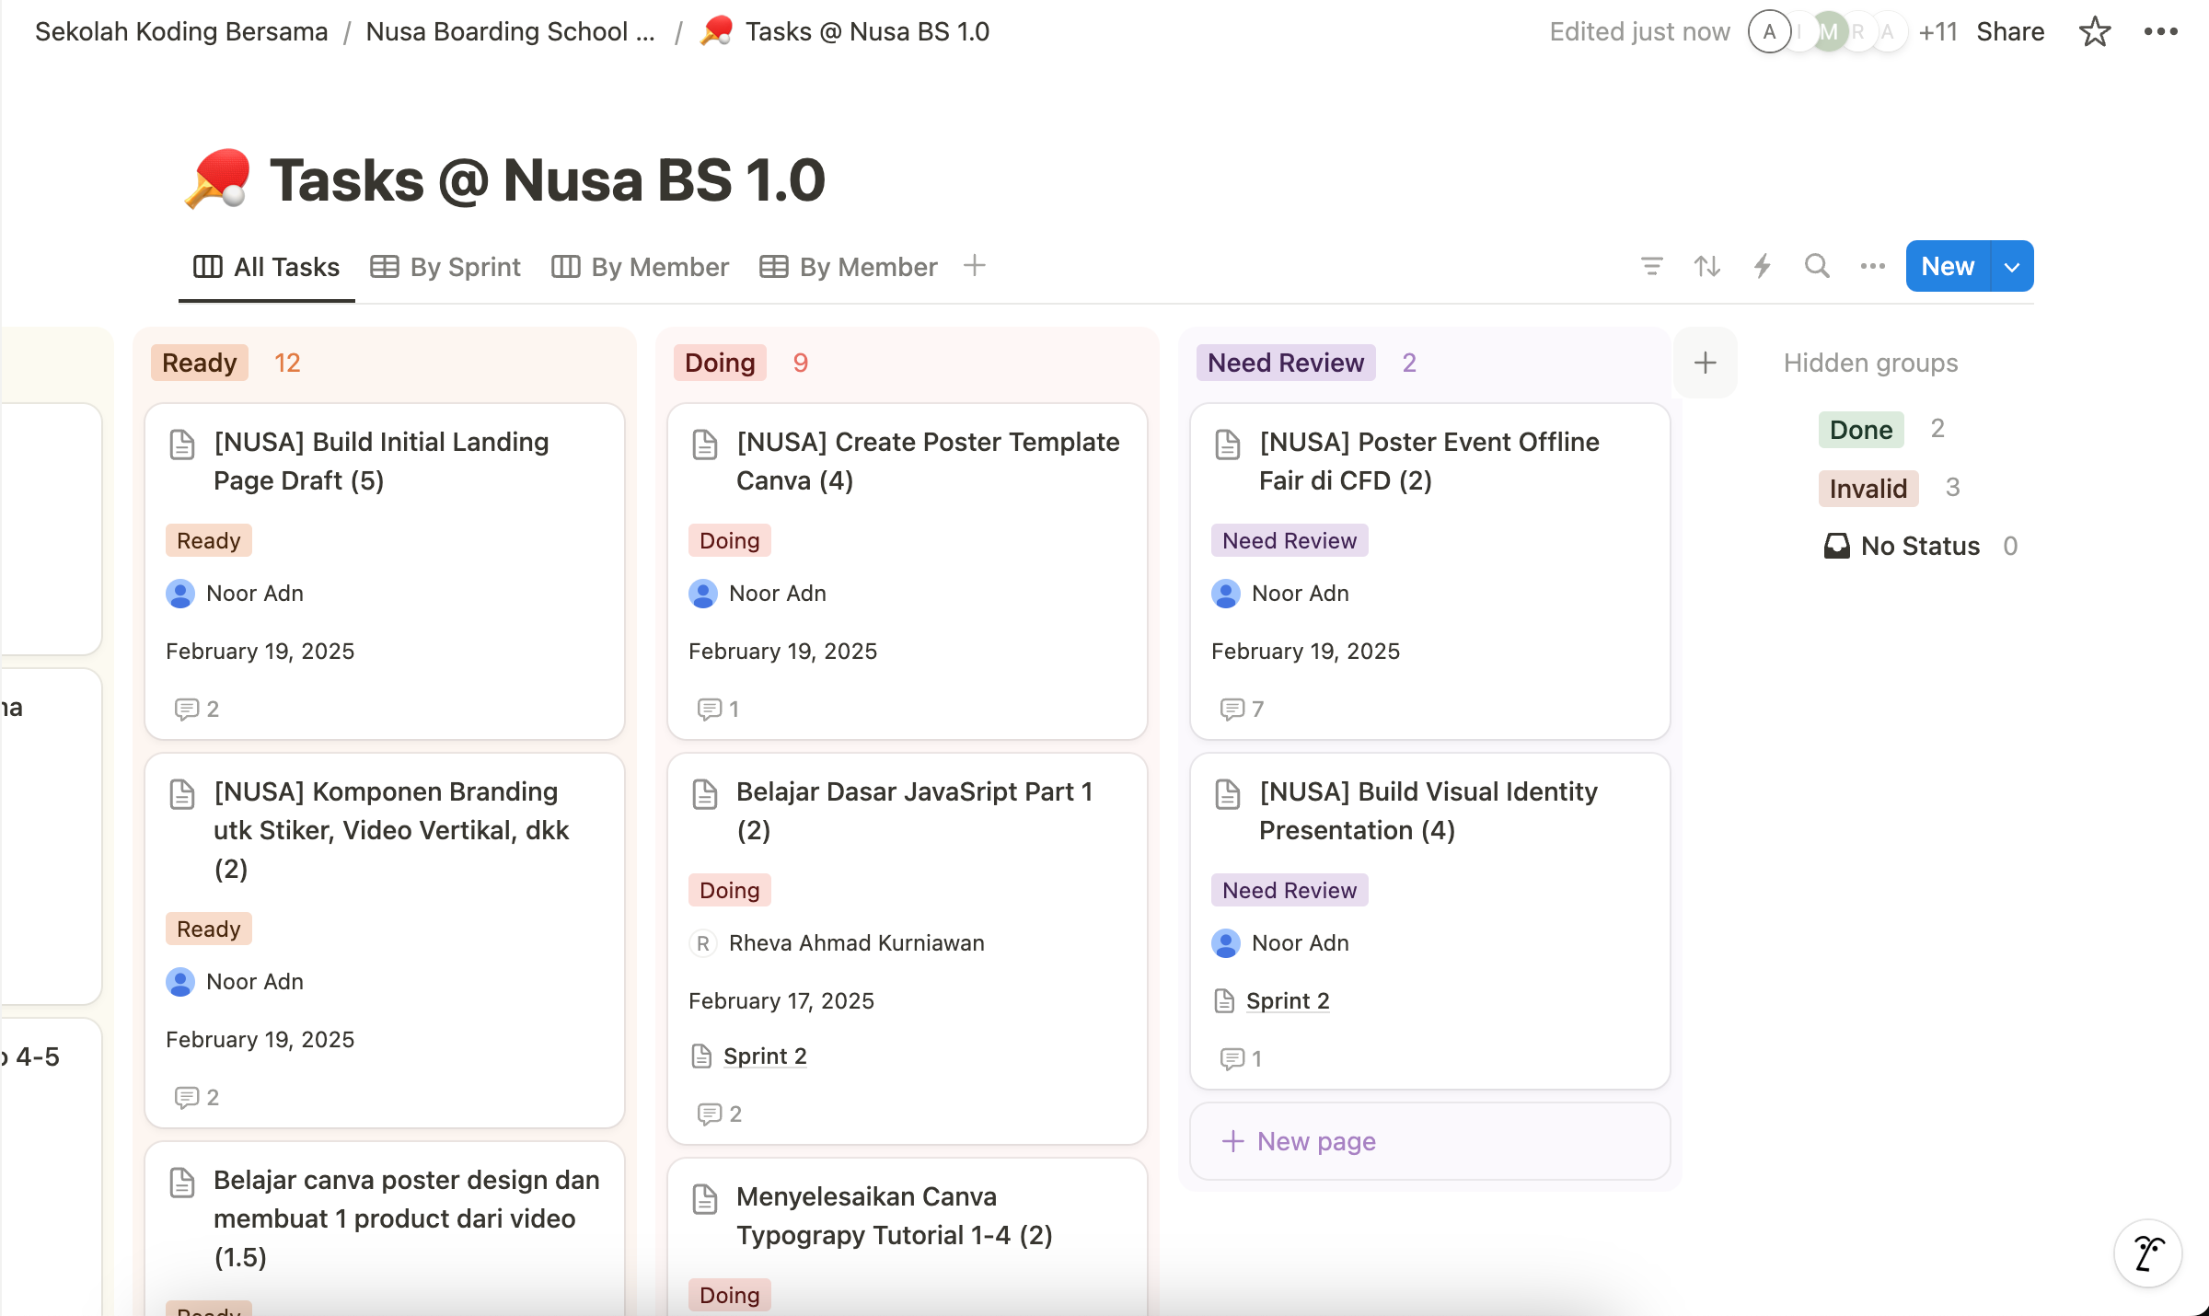
Task: Show the hidden Invalid group
Action: pos(1868,489)
